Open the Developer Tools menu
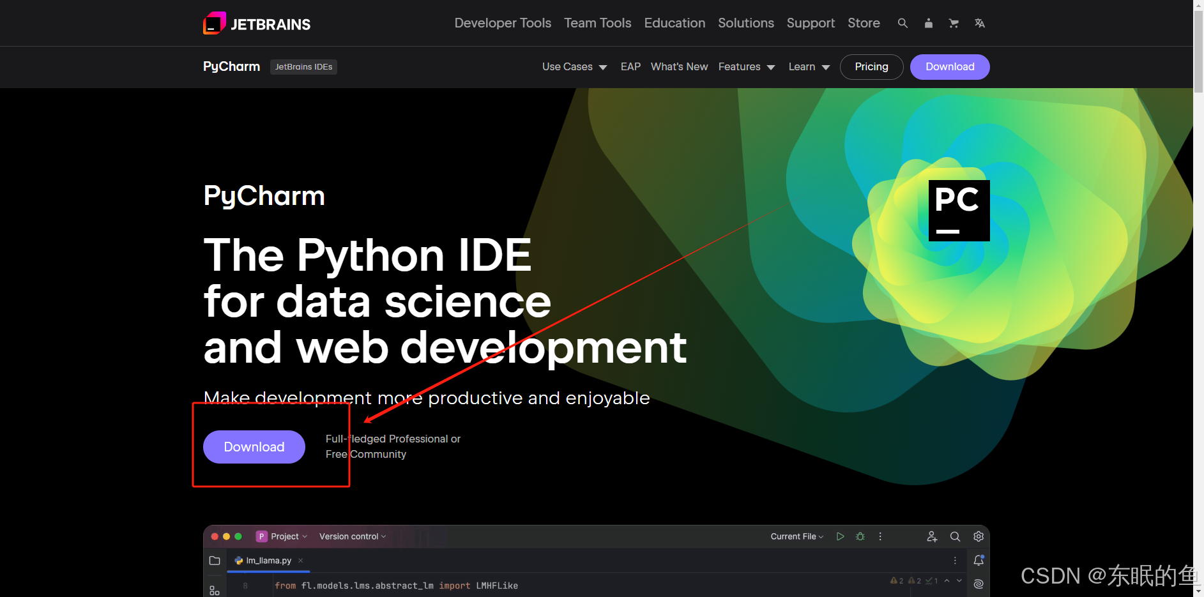1204x597 pixels. (x=503, y=23)
